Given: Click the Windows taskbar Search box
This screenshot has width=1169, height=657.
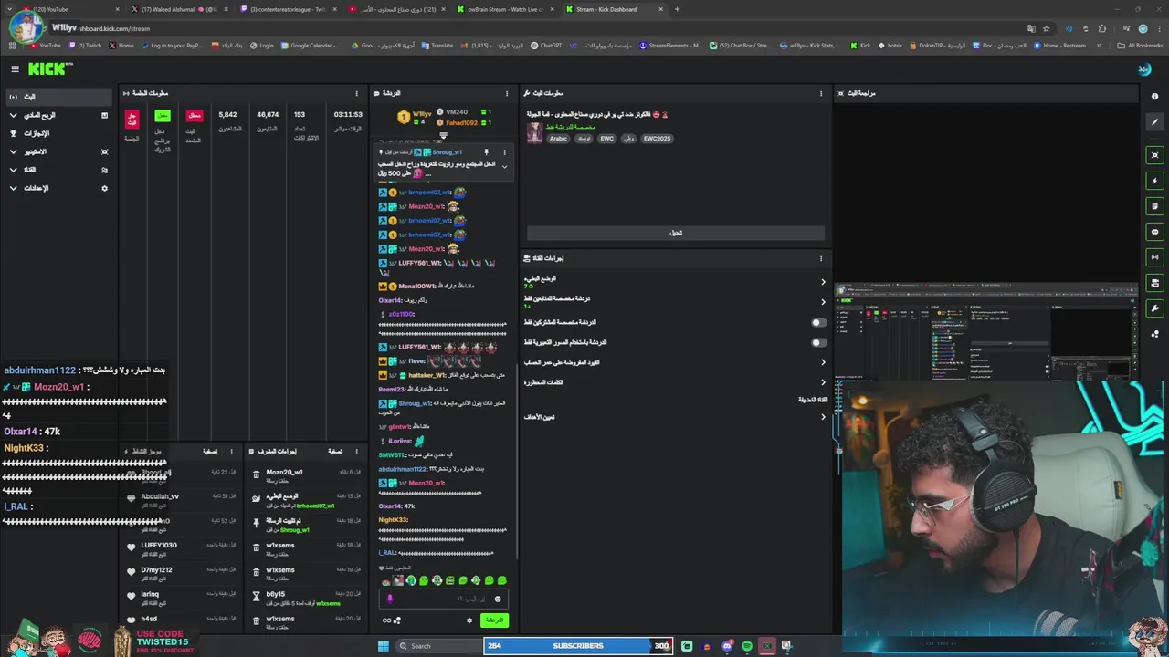Looking at the screenshot, I should click(x=438, y=646).
